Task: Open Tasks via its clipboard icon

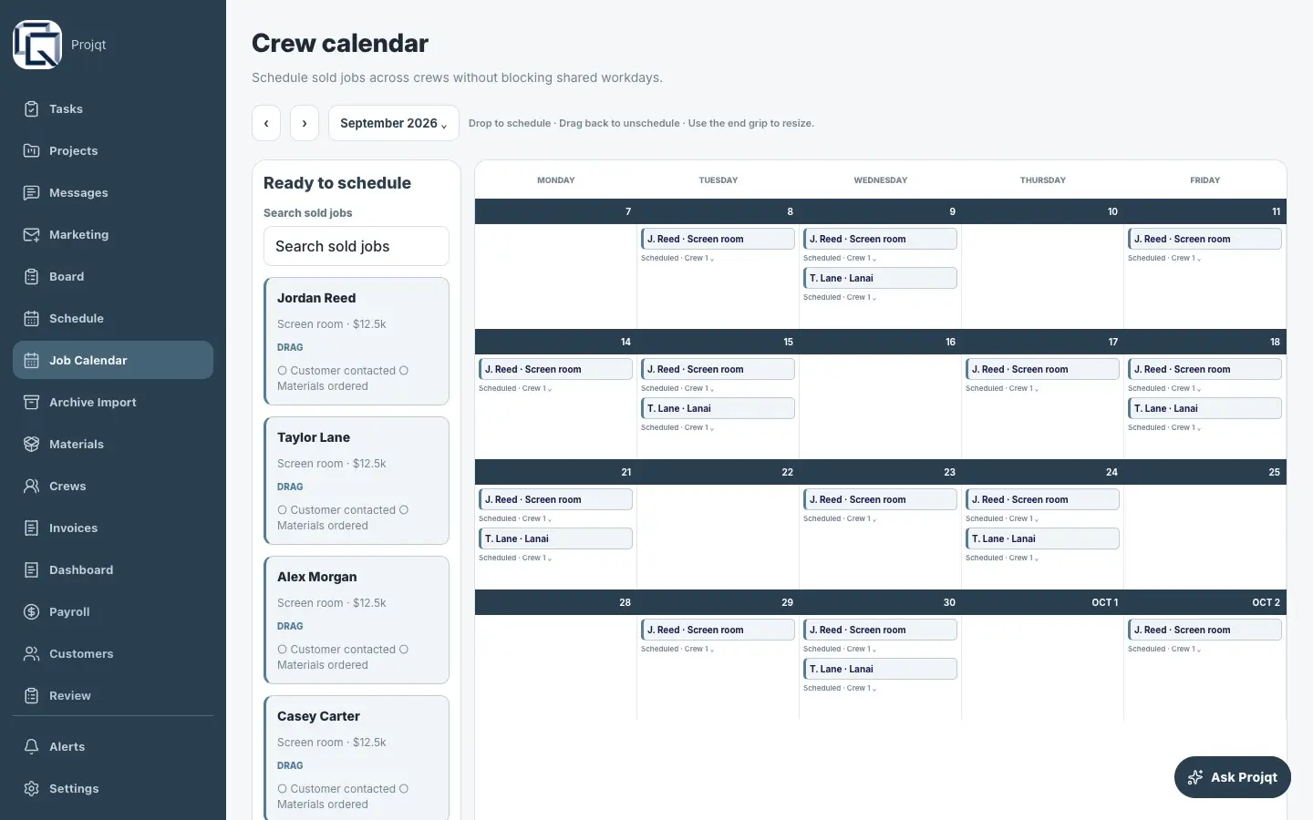Action: tap(32, 109)
